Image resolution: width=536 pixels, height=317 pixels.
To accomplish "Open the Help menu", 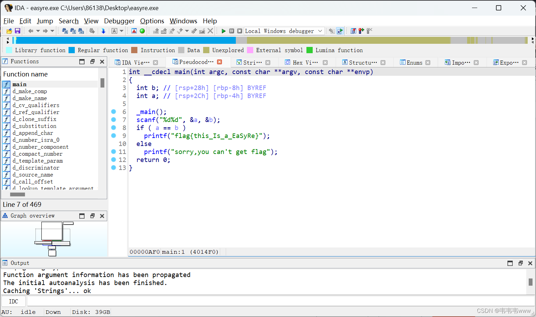I will tap(210, 21).
